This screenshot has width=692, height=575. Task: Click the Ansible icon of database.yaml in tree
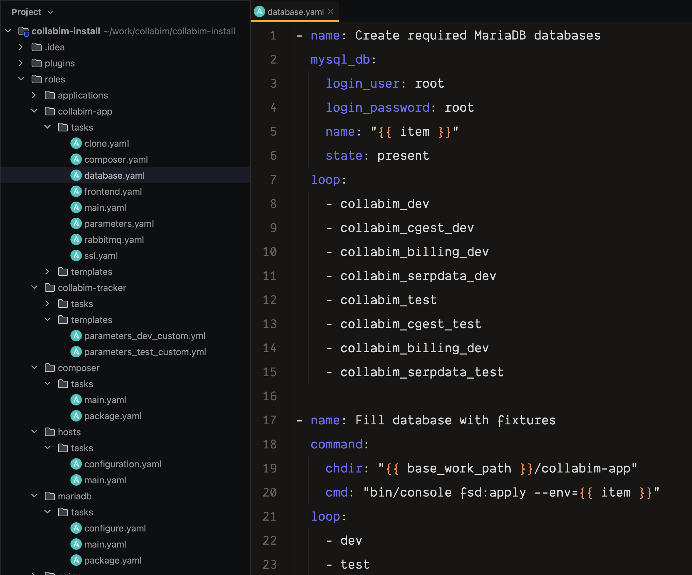pos(76,175)
